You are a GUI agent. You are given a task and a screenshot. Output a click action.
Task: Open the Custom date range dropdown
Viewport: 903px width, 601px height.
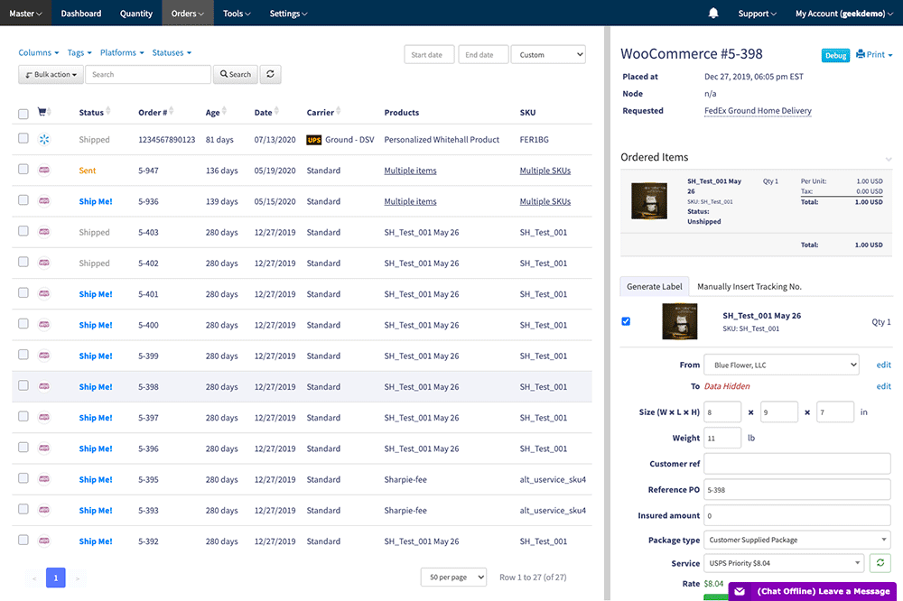(x=548, y=54)
